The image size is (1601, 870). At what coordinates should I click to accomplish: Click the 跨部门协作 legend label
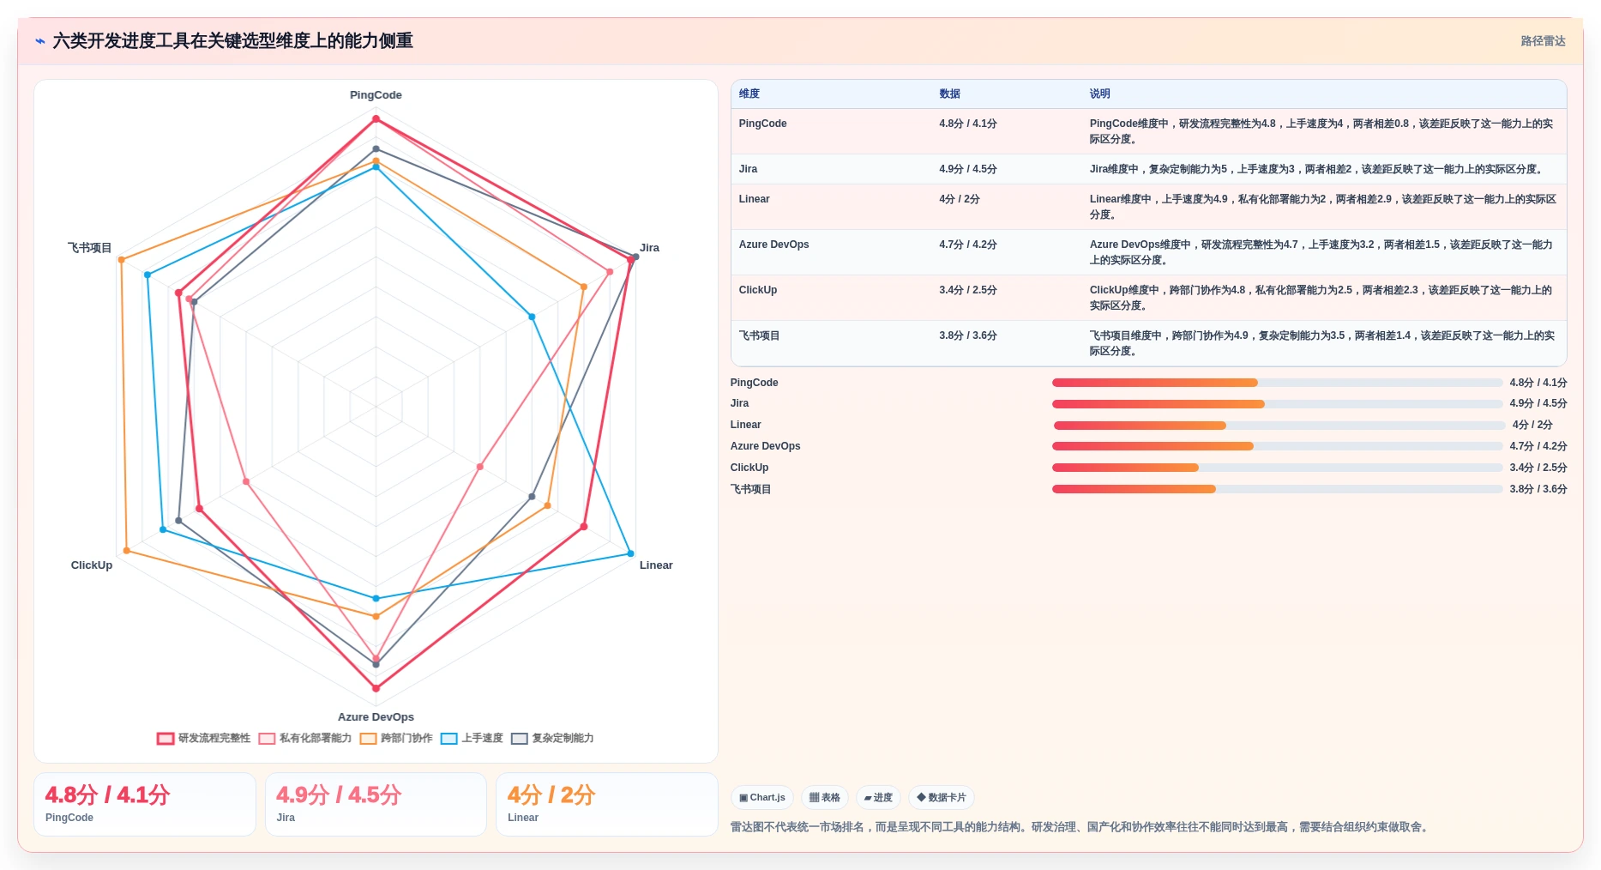point(406,739)
